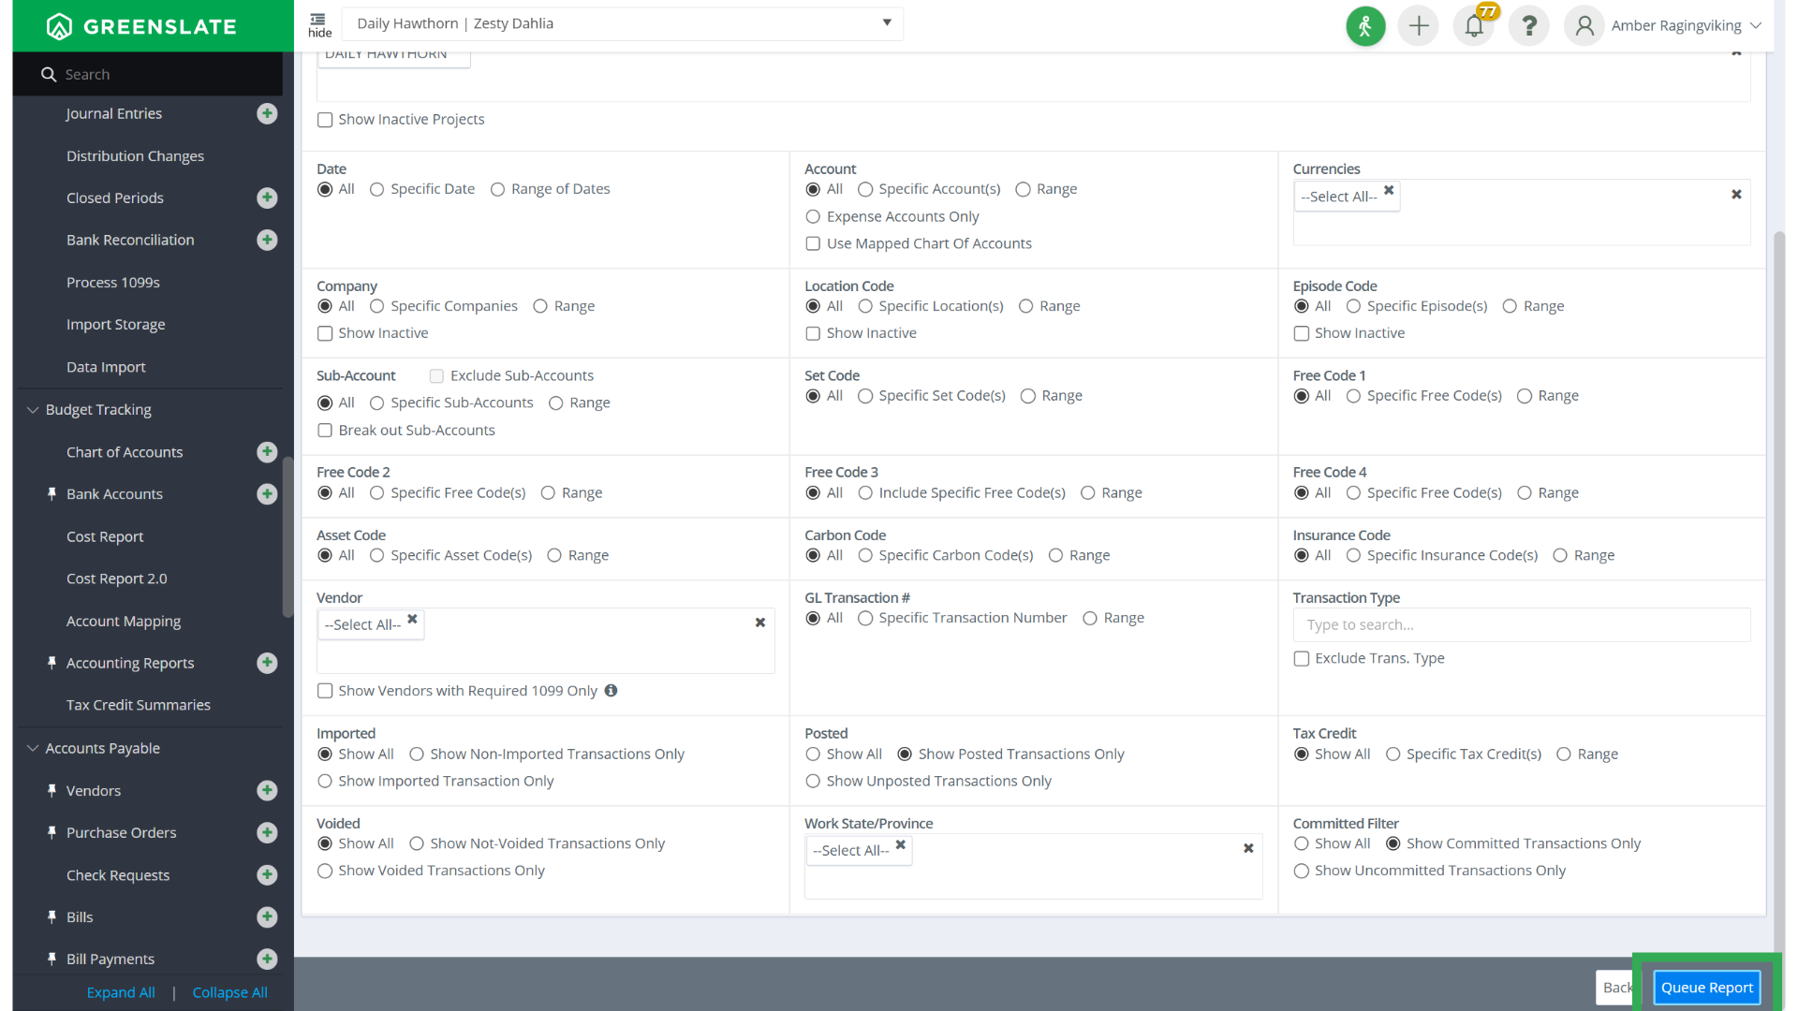Click the user avatar icon
This screenshot has width=1798, height=1011.
pos(1584,26)
